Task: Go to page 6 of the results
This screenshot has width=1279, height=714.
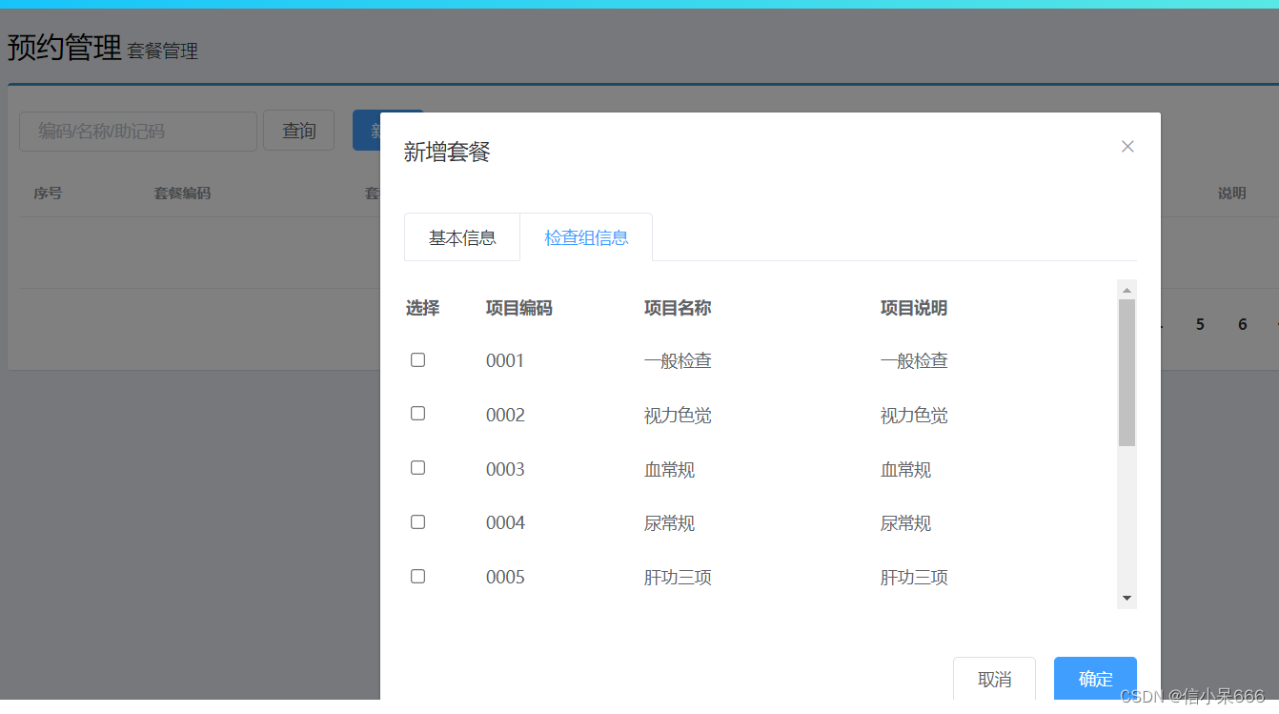Action: 1242,324
